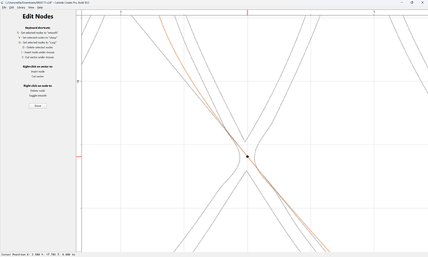Open the Edit menu
Screen dimensions: 428x257
(x=11, y=7)
